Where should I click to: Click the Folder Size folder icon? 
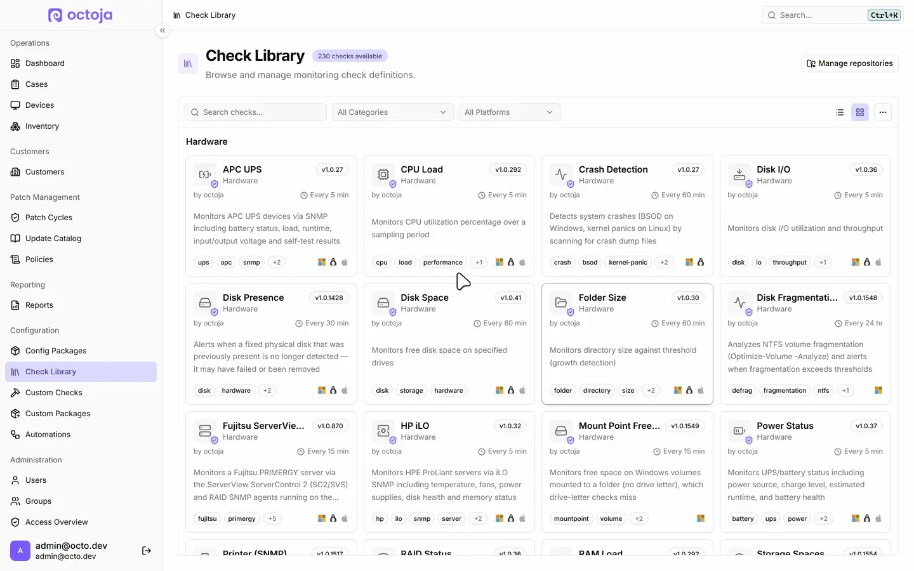561,303
